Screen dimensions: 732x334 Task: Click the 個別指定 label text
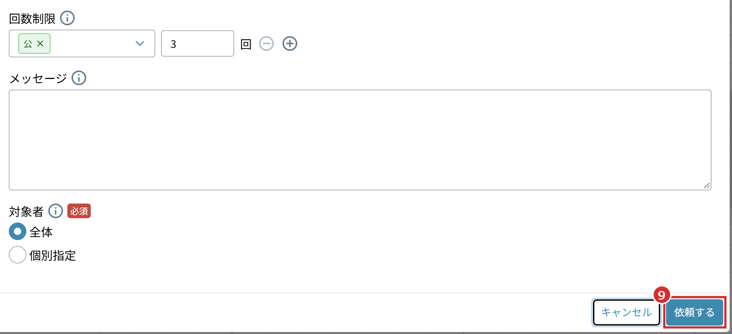(53, 255)
